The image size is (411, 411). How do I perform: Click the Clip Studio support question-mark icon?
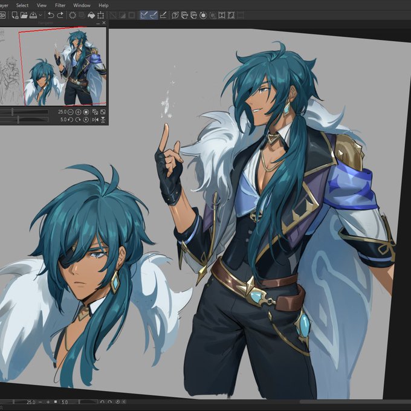tap(175, 15)
